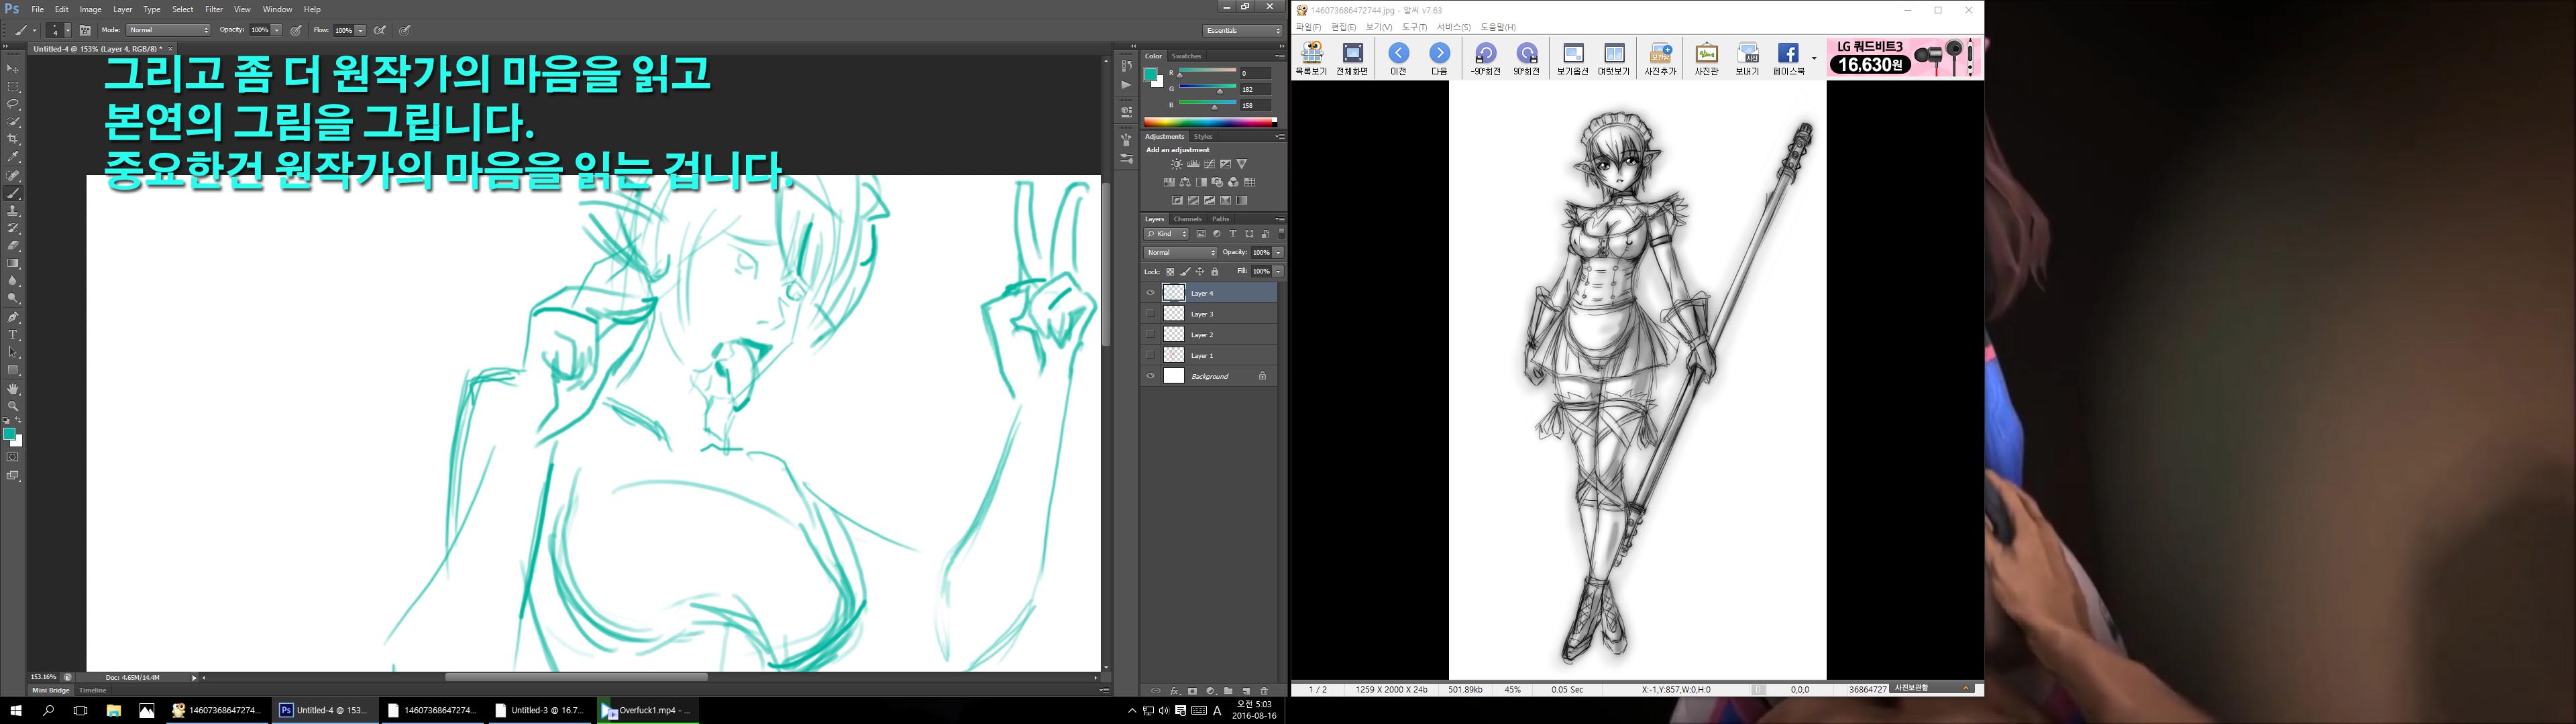Go to previous image with 이전
The image size is (2576, 724).
click(x=1399, y=59)
